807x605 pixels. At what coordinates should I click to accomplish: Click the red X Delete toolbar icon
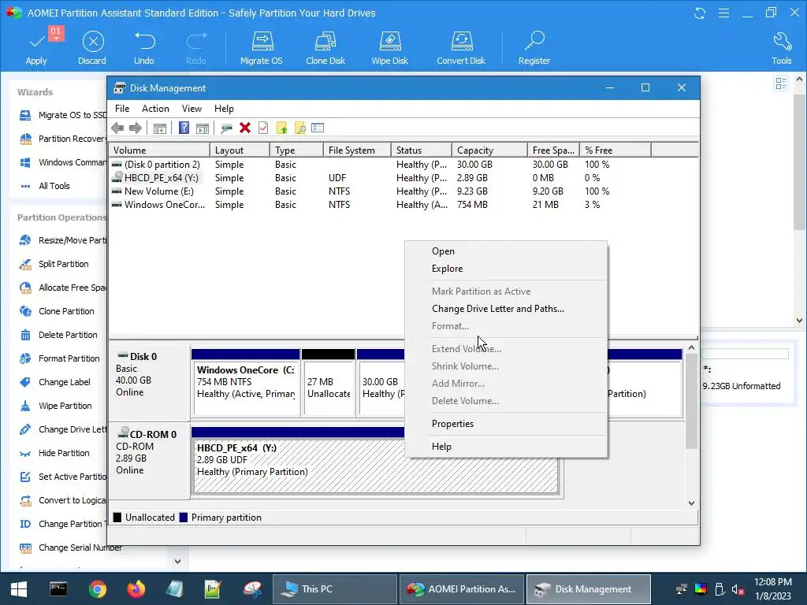point(245,128)
